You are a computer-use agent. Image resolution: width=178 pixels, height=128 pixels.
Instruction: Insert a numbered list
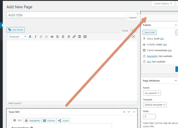click(x=47, y=37)
